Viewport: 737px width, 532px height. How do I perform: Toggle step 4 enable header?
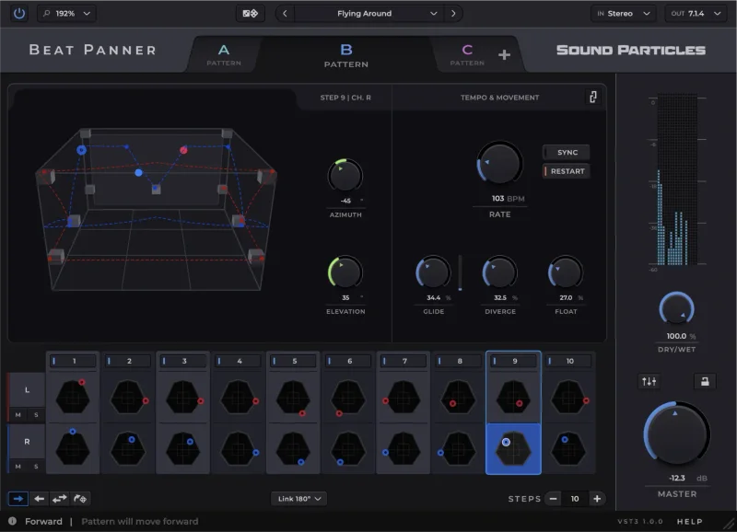point(239,361)
